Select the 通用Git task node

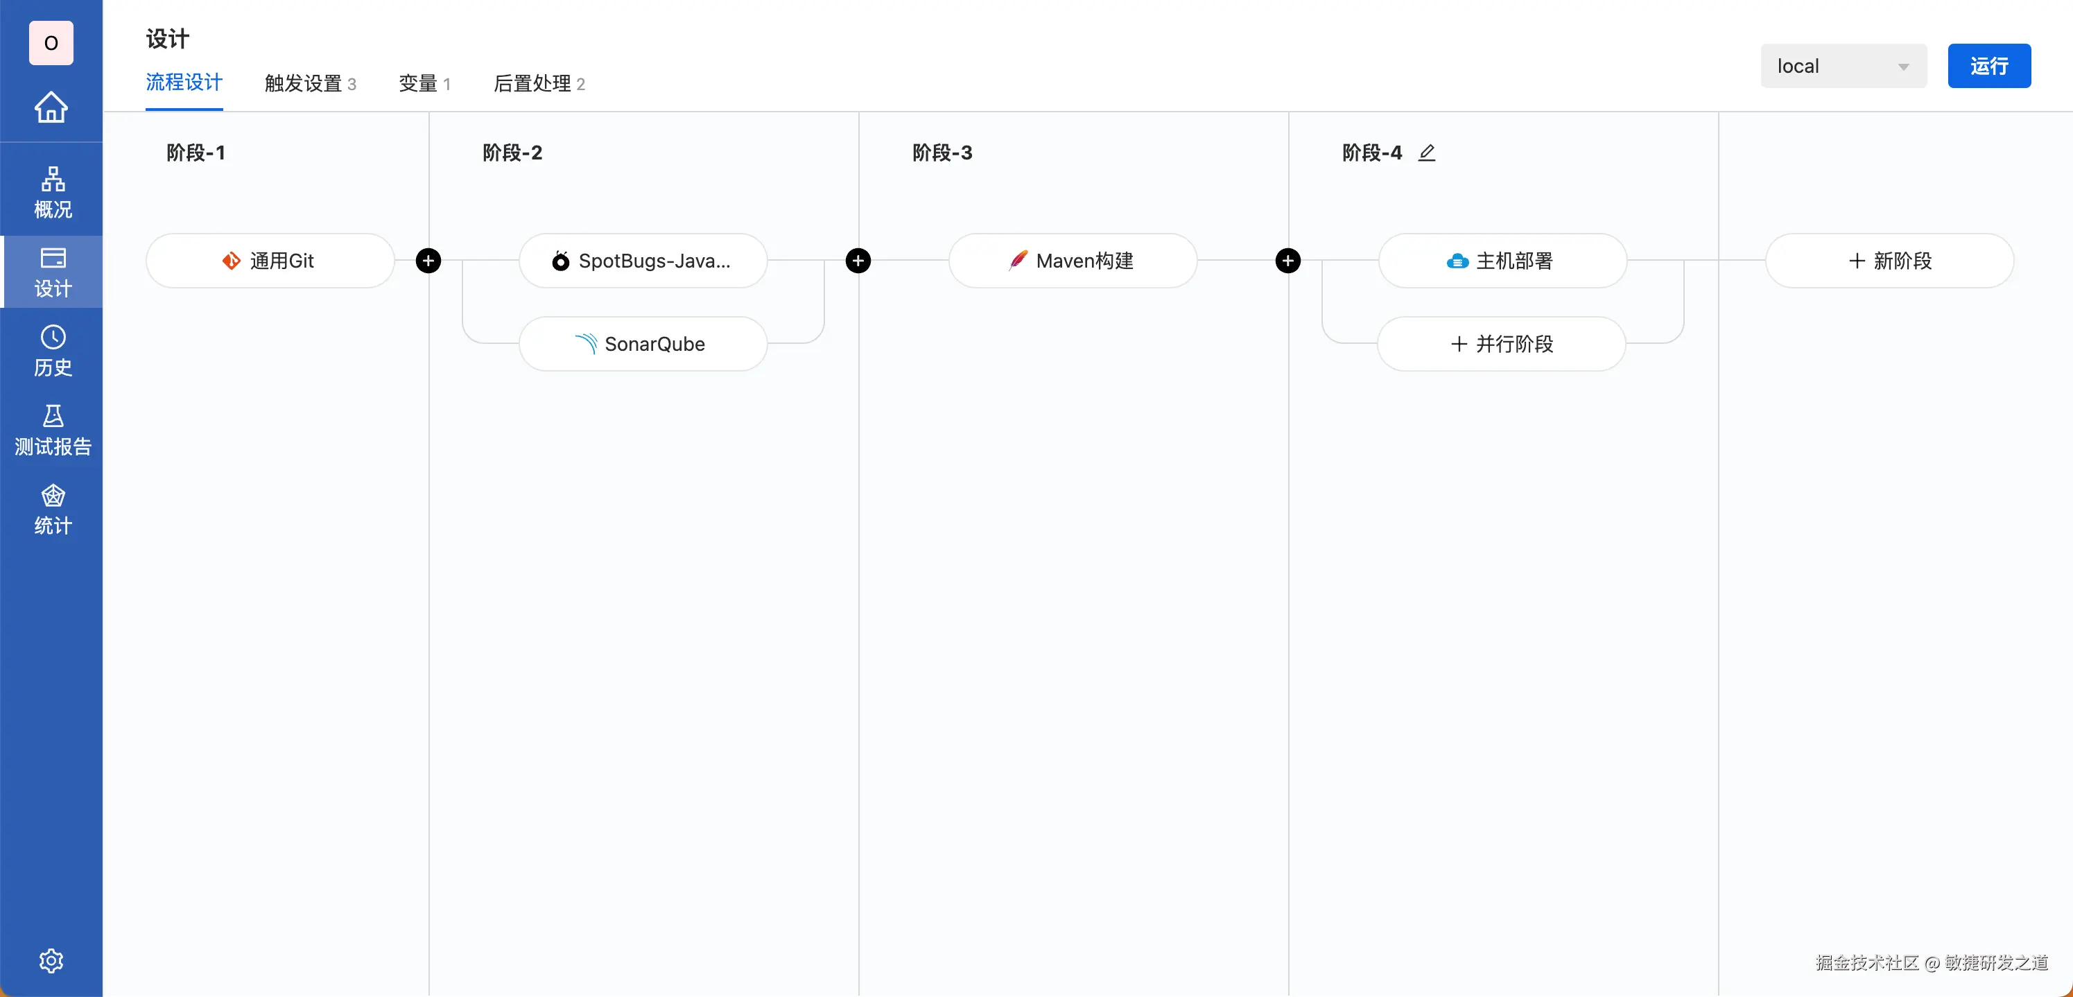pyautogui.click(x=270, y=261)
